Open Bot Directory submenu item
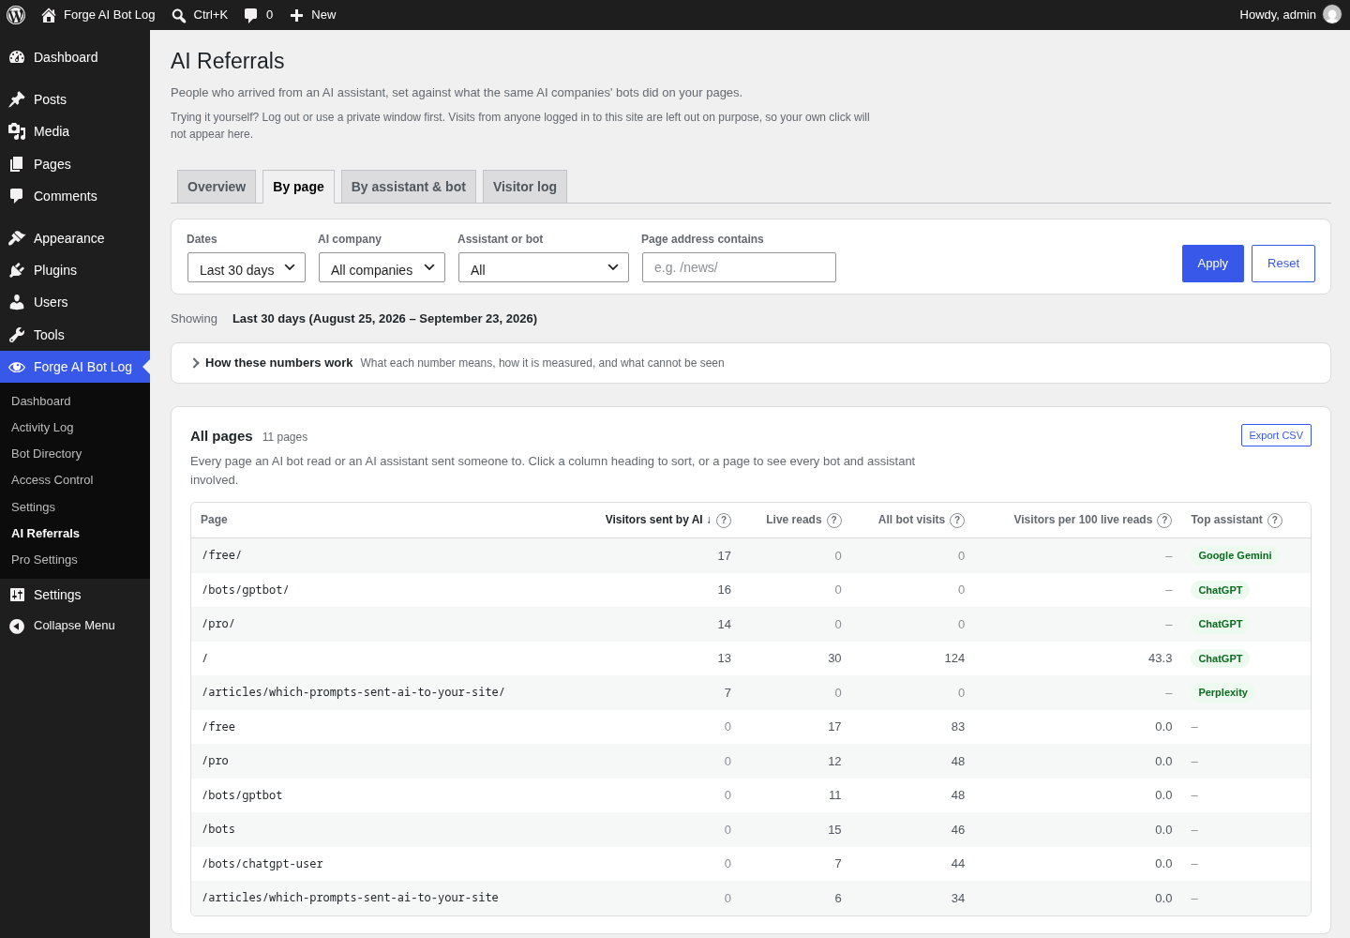 (x=47, y=454)
